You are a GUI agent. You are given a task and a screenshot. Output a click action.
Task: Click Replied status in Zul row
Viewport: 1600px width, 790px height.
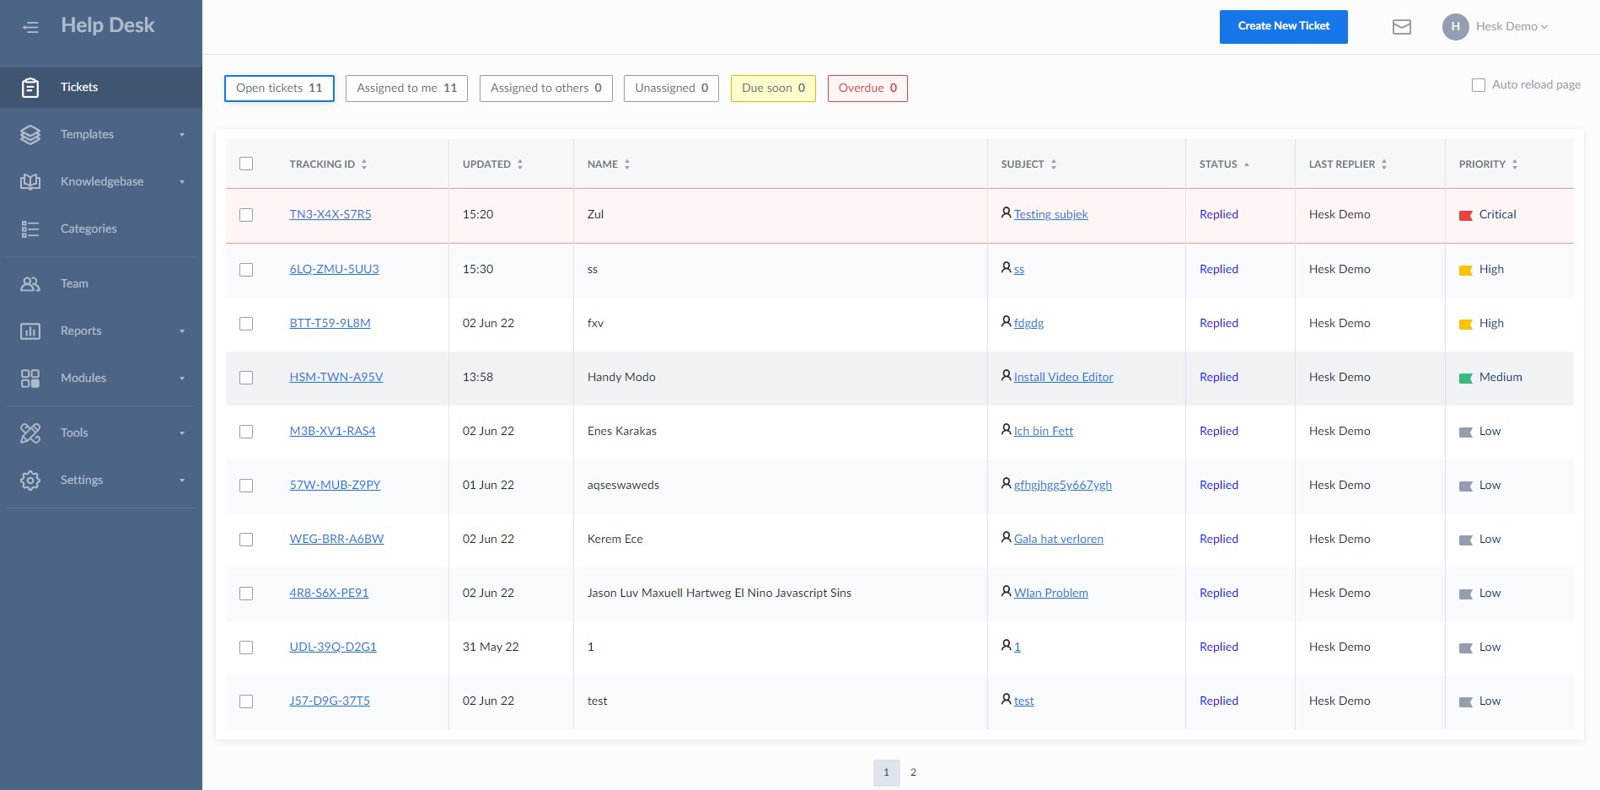click(1219, 214)
